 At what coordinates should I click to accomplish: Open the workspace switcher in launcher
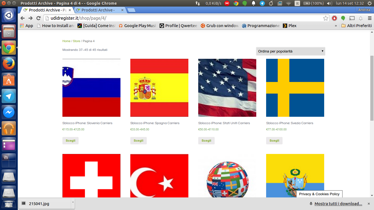pyautogui.click(x=9, y=161)
